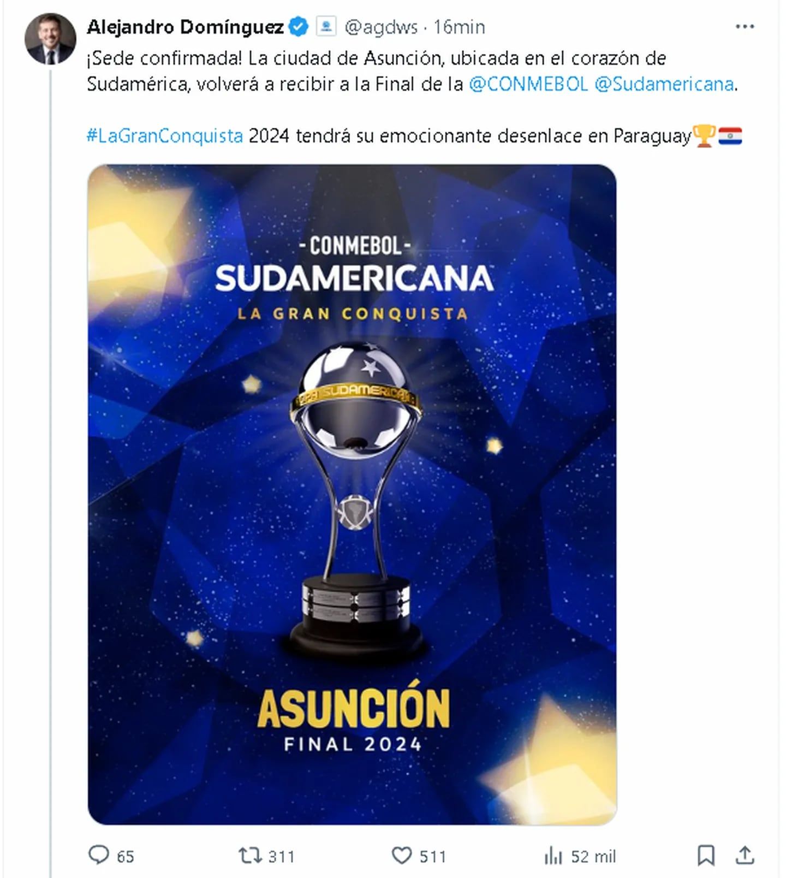Open the view analytics bar chart icon
This screenshot has height=878, width=786.
pos(553,856)
